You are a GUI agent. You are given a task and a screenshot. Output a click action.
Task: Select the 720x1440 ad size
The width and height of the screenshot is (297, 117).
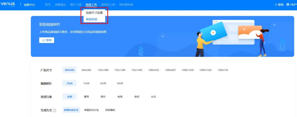[137, 70]
